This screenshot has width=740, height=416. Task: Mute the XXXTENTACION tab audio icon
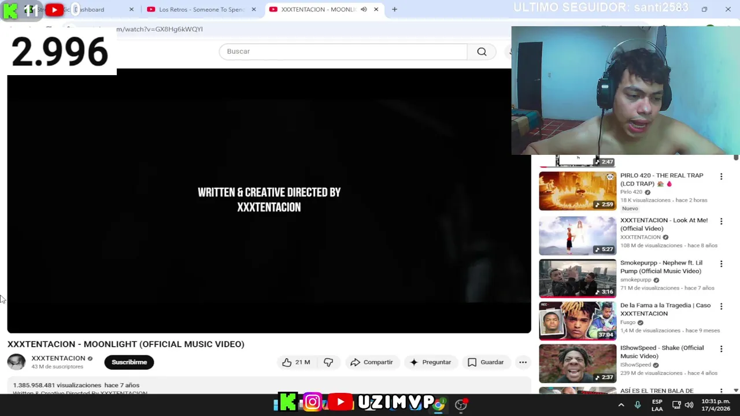(364, 9)
